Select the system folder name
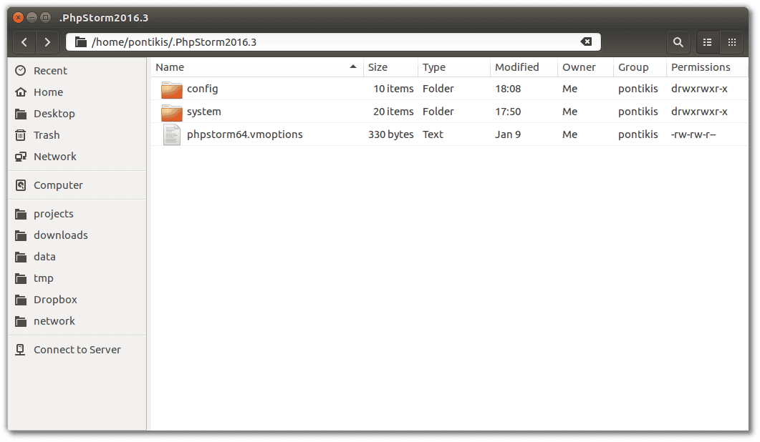This screenshot has width=760, height=442. click(204, 112)
